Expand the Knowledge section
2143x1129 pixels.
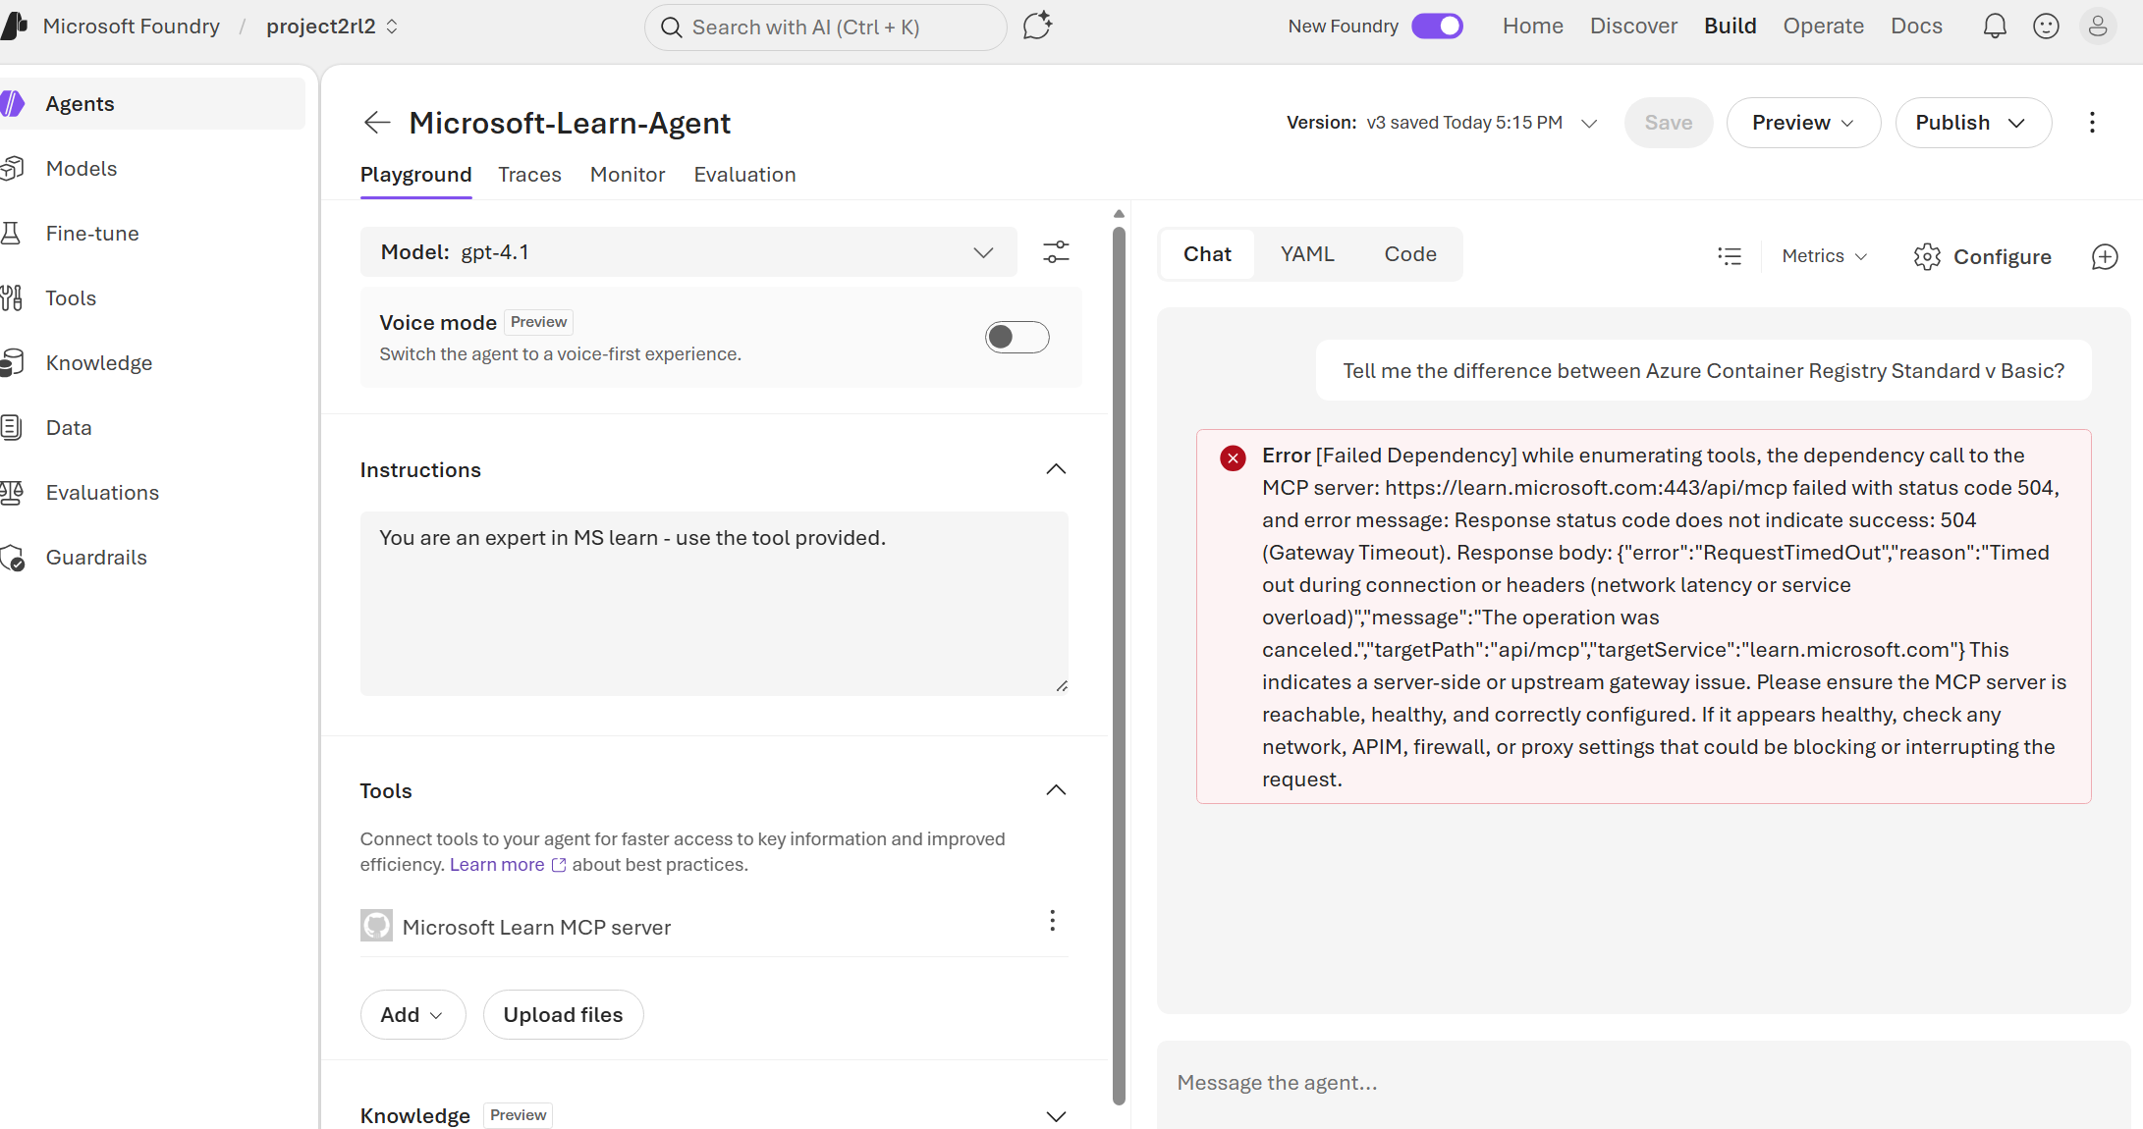1056,1116
